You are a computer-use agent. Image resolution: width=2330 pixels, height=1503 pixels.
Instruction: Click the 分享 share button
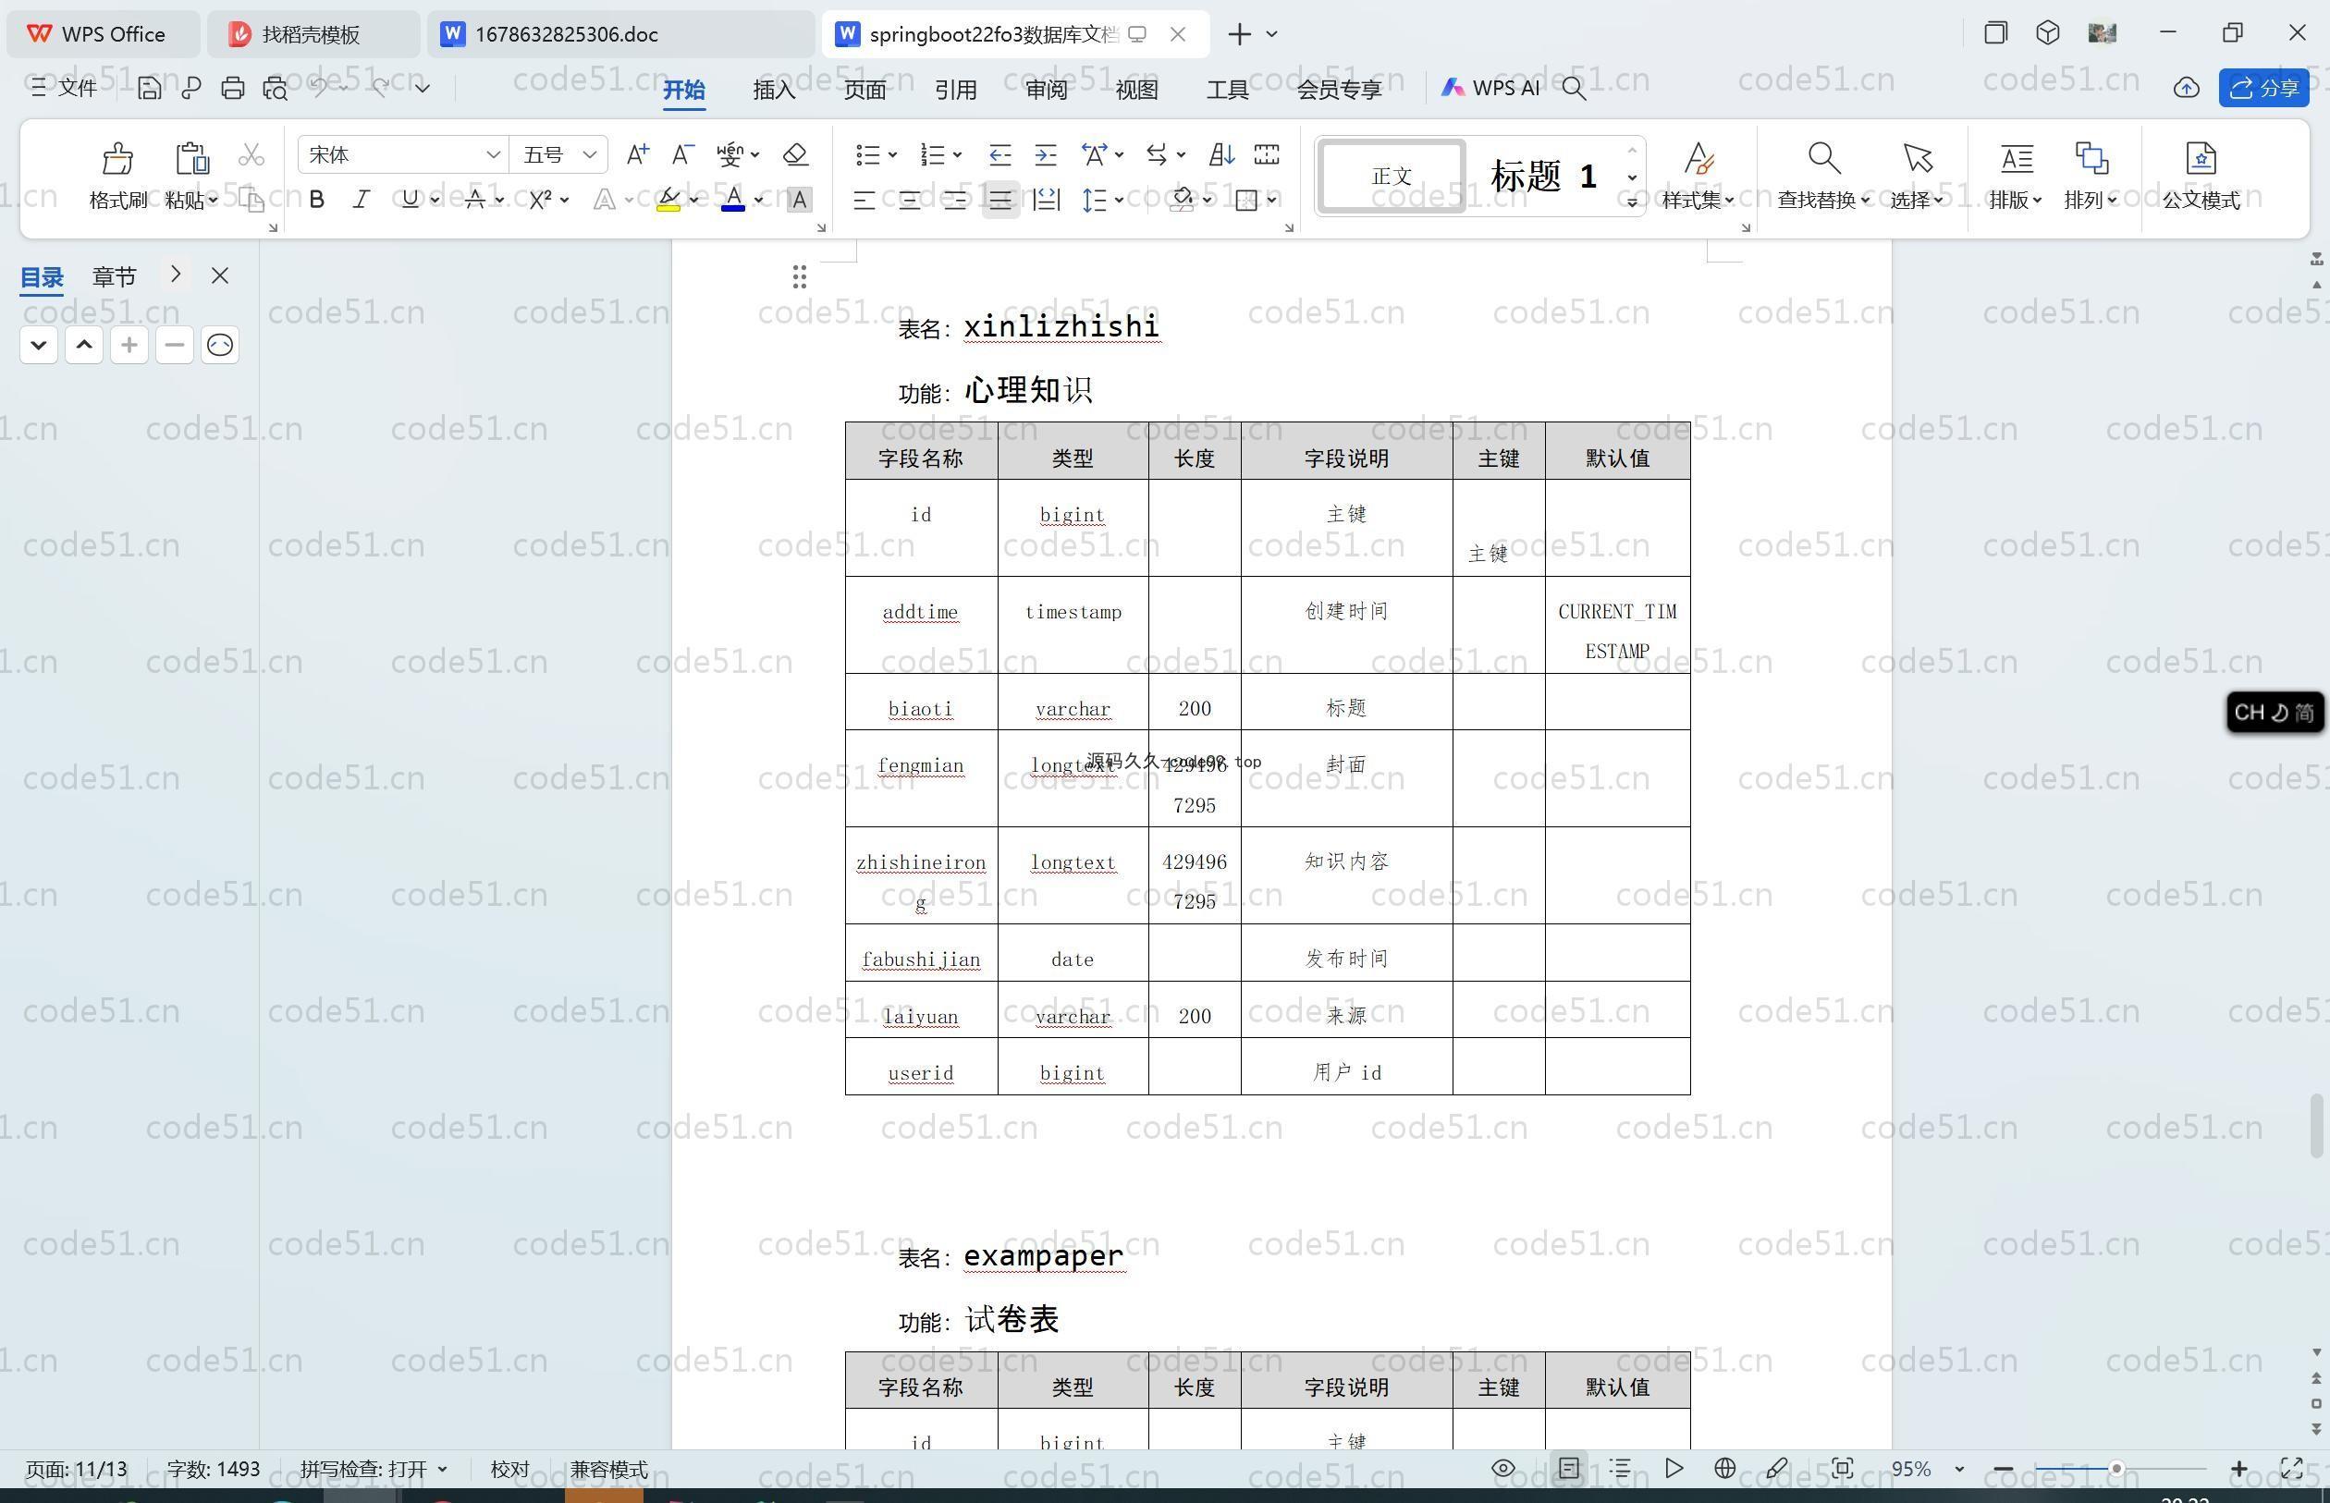pyautogui.click(x=2263, y=88)
